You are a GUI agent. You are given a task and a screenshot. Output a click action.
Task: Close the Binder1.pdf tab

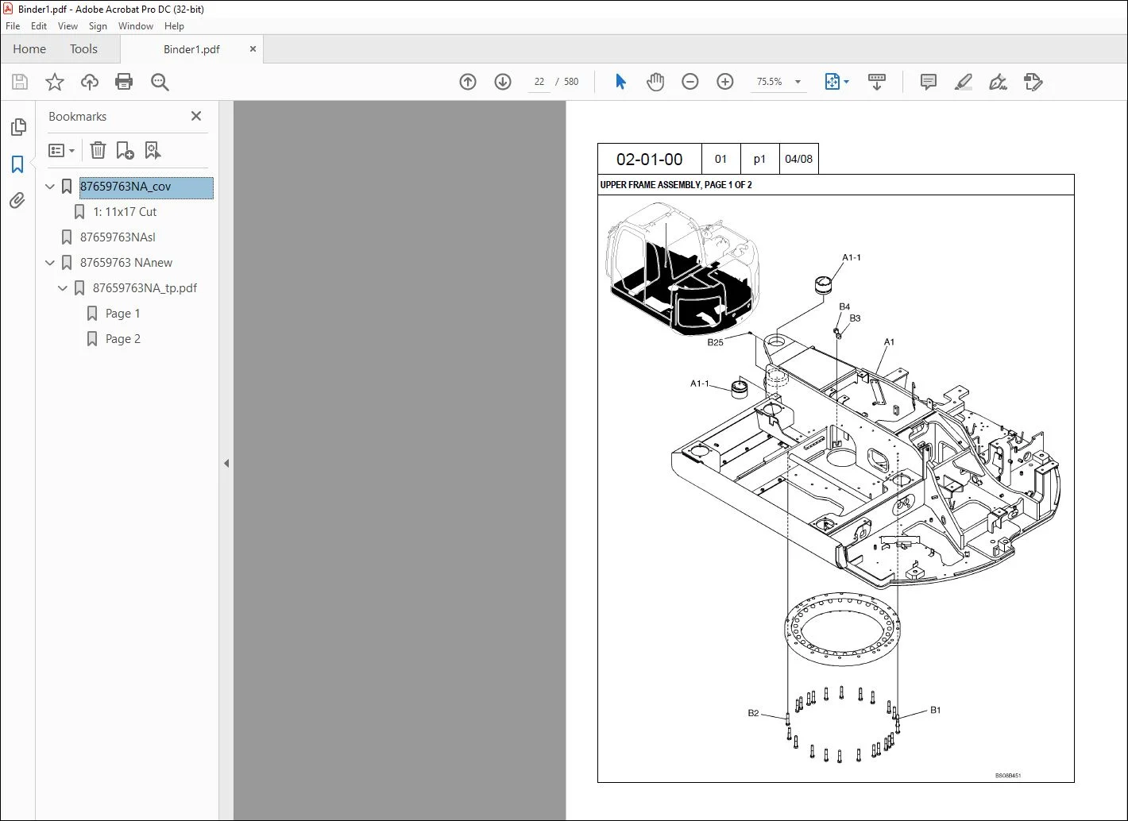tap(253, 49)
